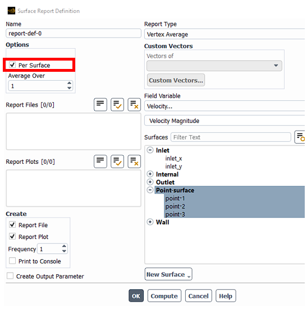Select the Outlet group label

[x=165, y=182]
